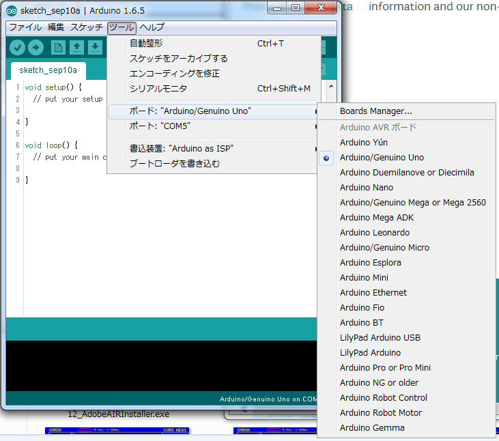Open the 編集 menu
The height and width of the screenshot is (441, 499).
(x=56, y=27)
